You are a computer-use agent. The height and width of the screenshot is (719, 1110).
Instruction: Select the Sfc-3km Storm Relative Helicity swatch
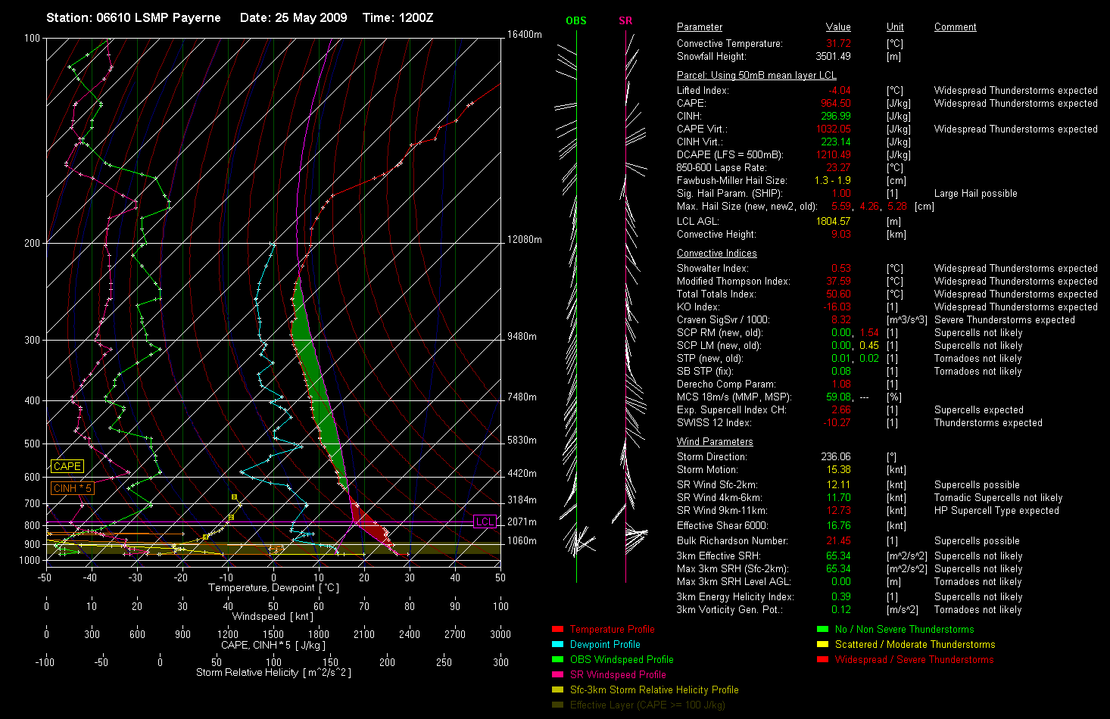(558, 689)
